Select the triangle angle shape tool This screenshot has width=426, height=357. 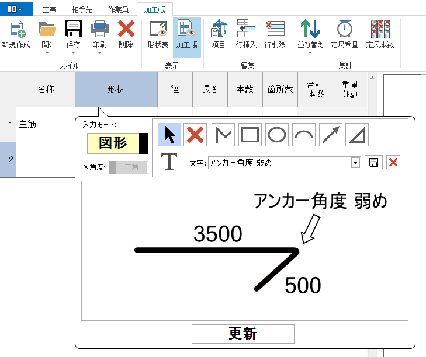[357, 135]
